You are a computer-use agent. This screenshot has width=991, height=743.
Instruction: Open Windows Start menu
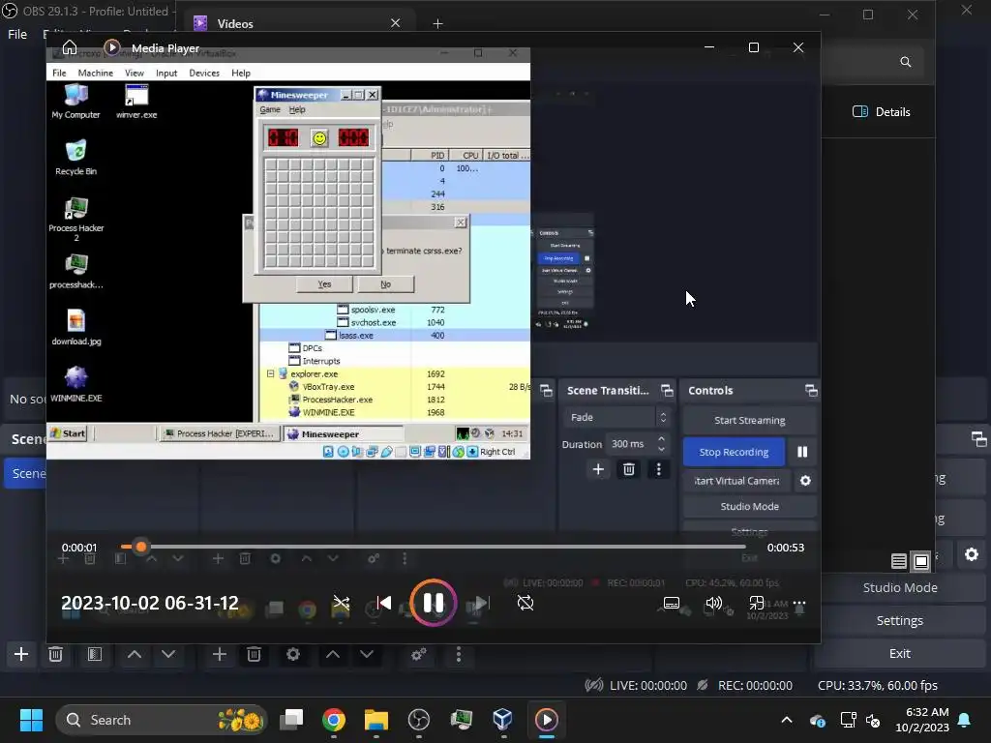coord(31,720)
